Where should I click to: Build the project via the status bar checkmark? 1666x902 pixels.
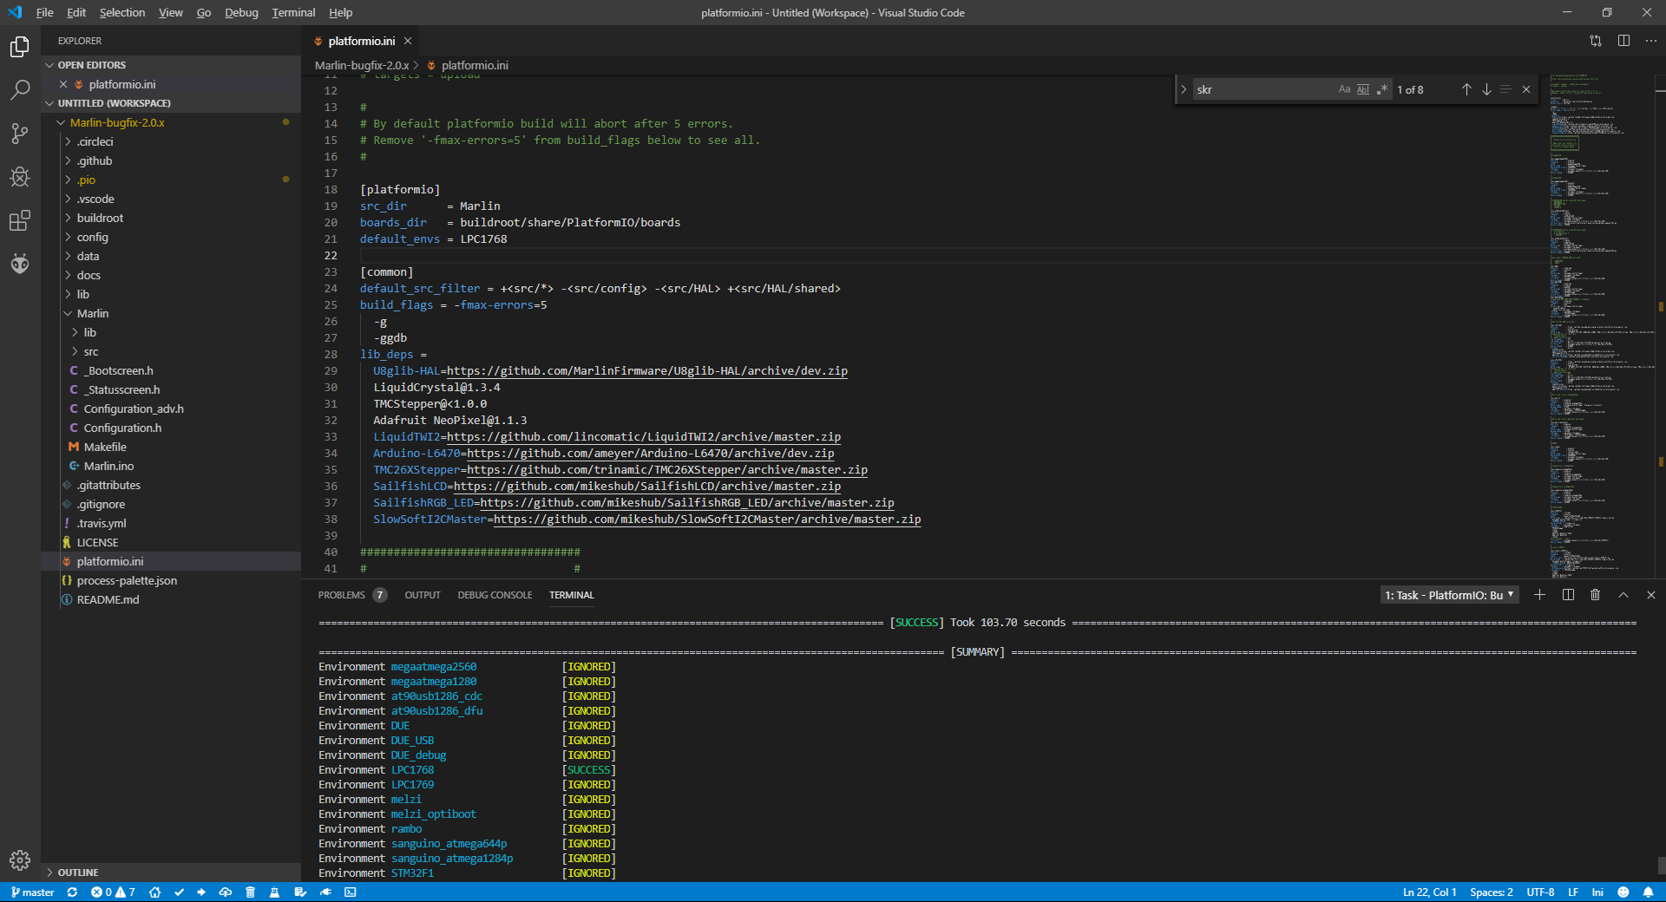pyautogui.click(x=179, y=892)
